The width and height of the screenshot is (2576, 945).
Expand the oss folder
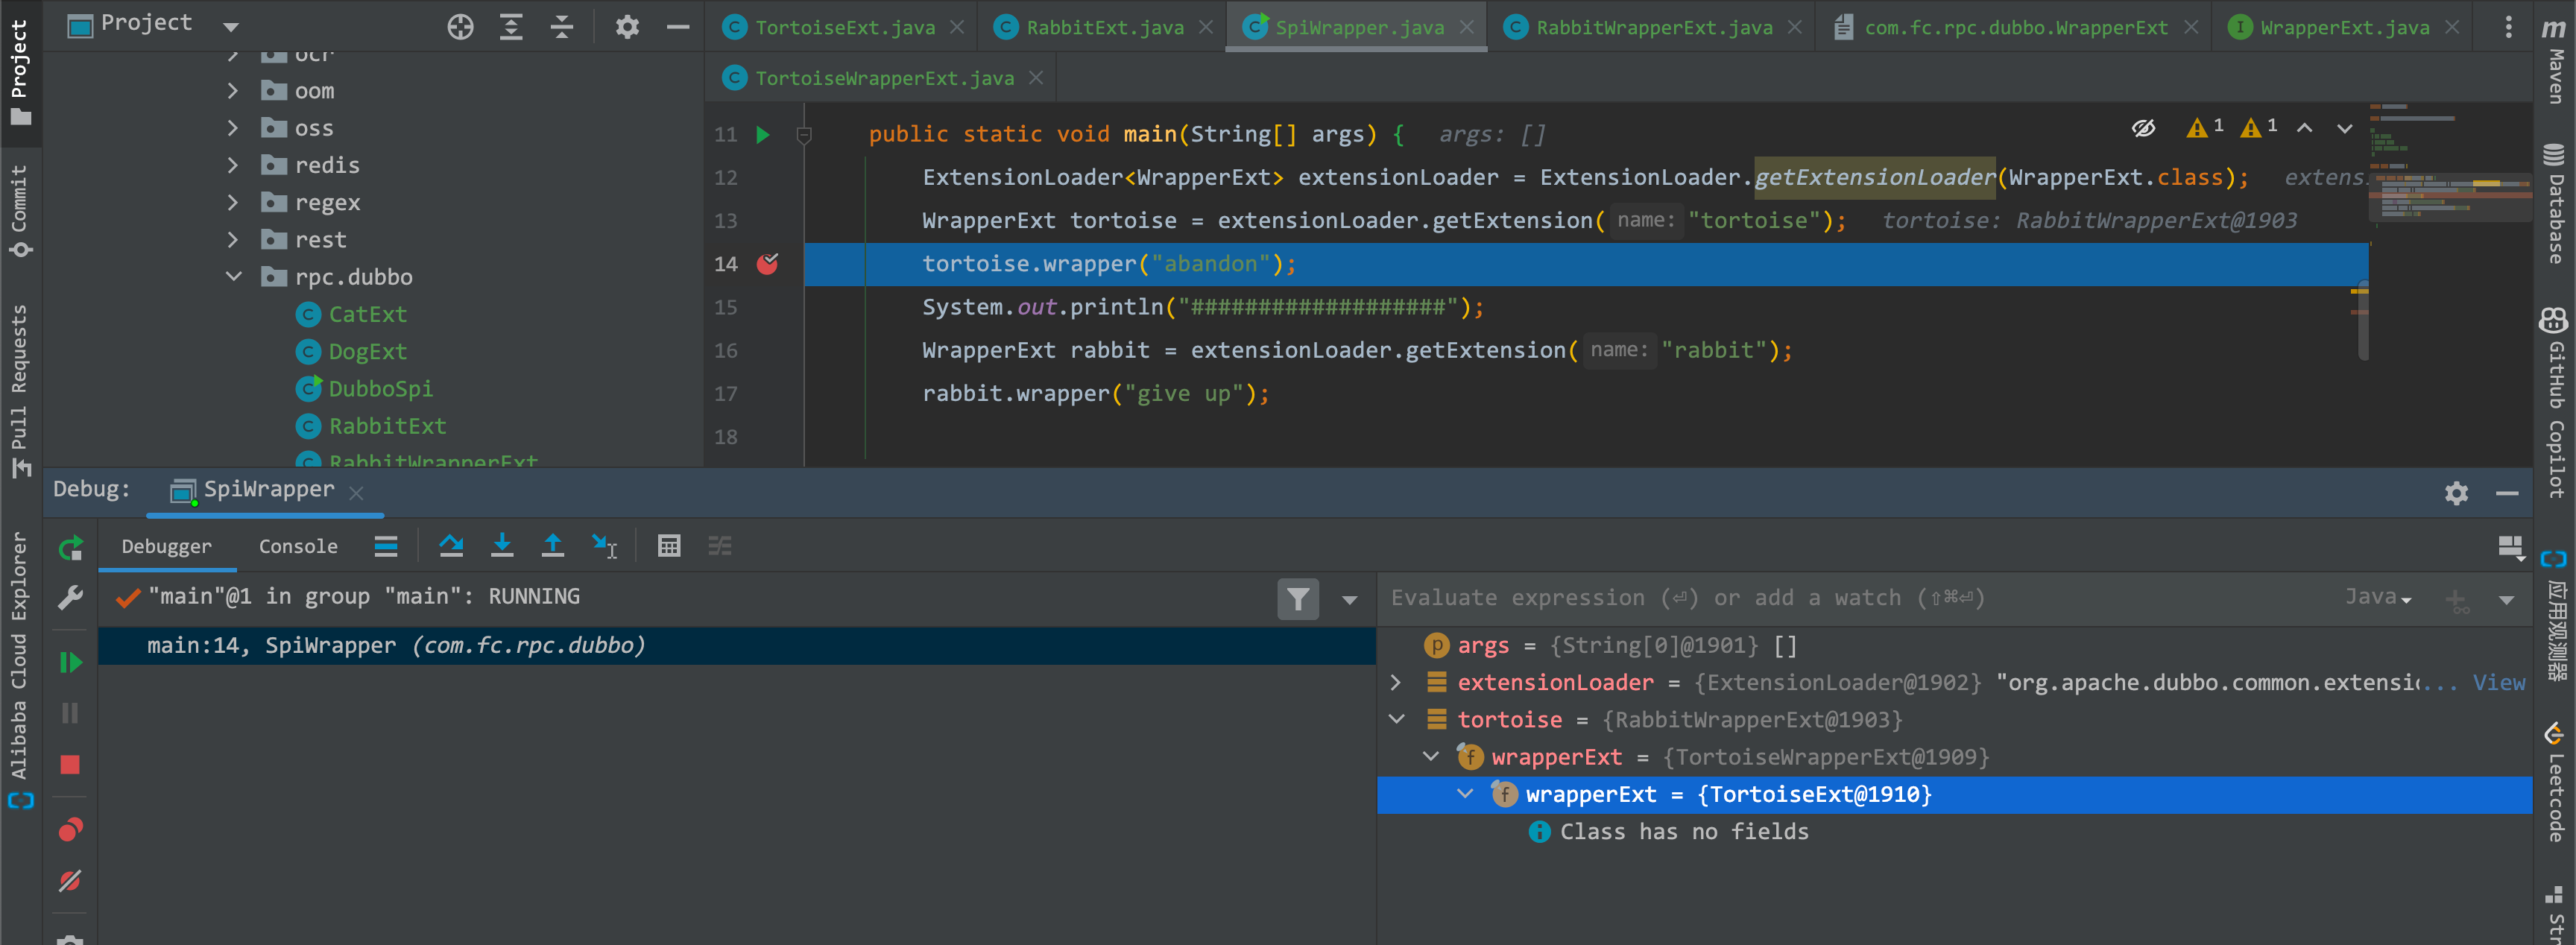(233, 128)
